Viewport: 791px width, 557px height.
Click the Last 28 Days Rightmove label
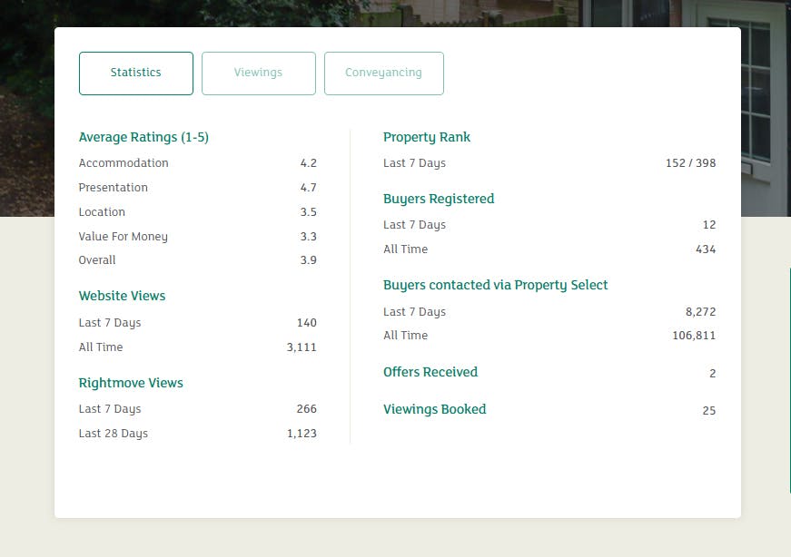[114, 434]
